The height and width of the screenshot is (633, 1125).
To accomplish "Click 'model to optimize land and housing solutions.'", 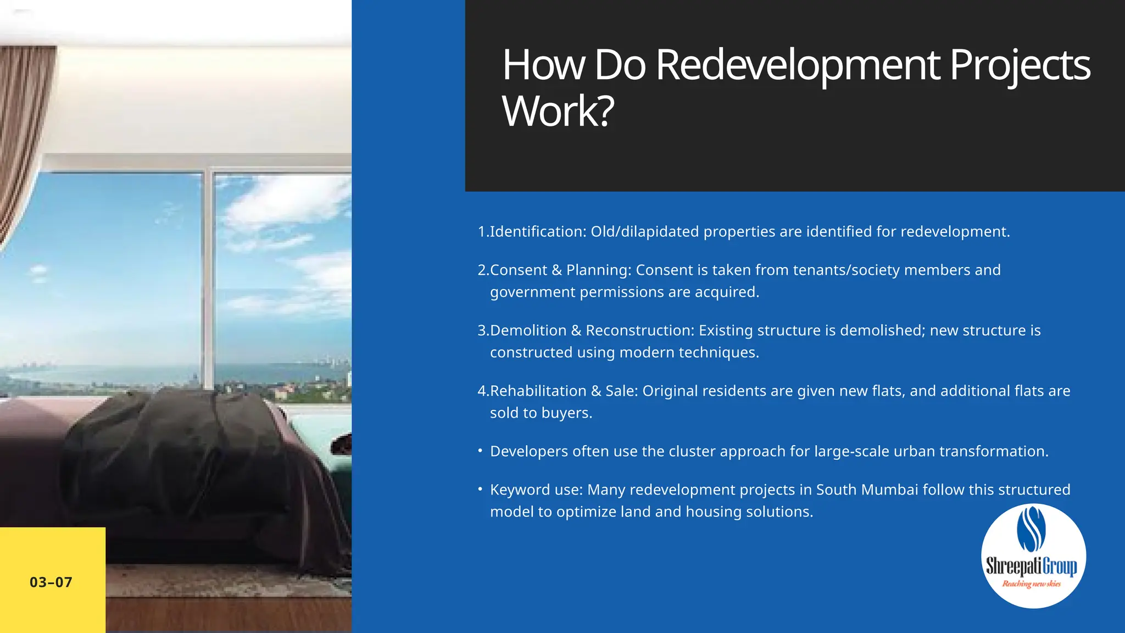I will click(651, 512).
